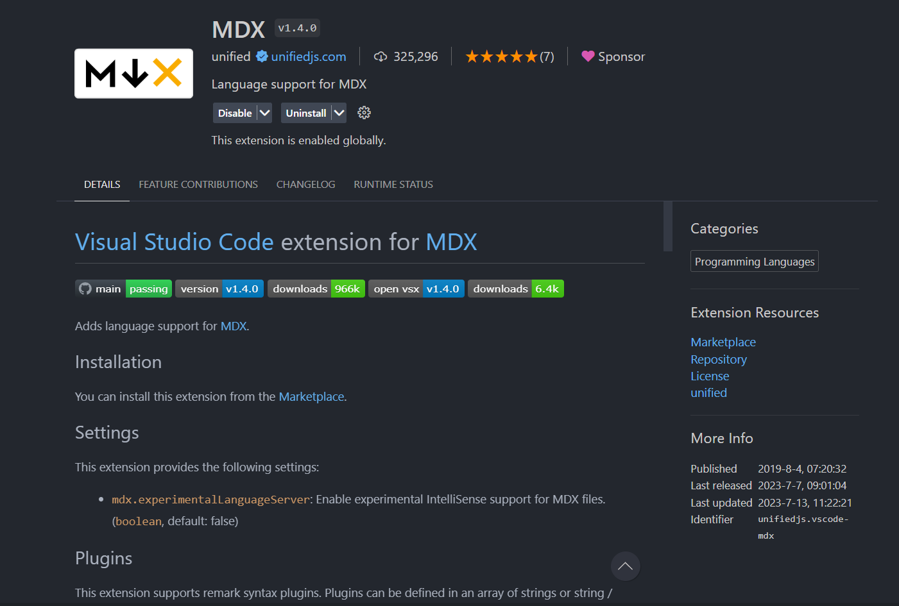Open the Disable dropdown arrow
Image resolution: width=899 pixels, height=606 pixels.
[x=264, y=113]
